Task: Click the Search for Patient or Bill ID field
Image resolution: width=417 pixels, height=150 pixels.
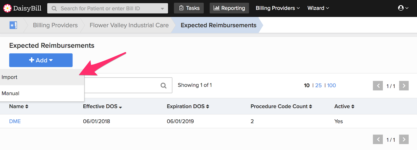Action: click(x=108, y=9)
